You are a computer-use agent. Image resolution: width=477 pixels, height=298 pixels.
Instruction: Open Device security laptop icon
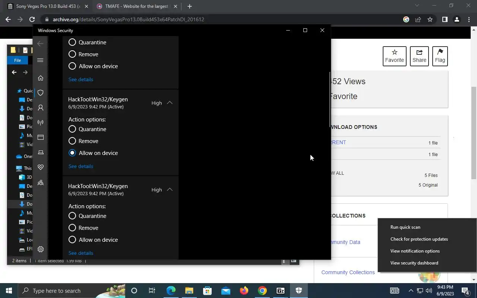[41, 152]
